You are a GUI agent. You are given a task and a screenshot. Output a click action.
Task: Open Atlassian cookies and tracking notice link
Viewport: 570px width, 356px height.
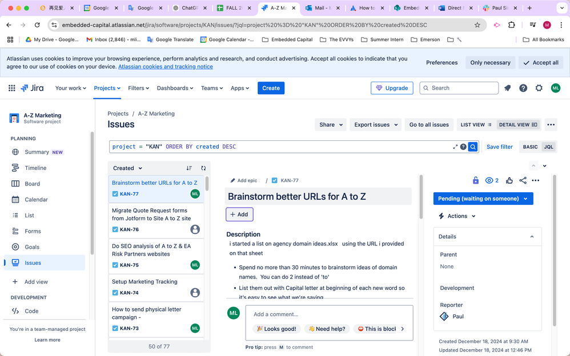click(166, 67)
